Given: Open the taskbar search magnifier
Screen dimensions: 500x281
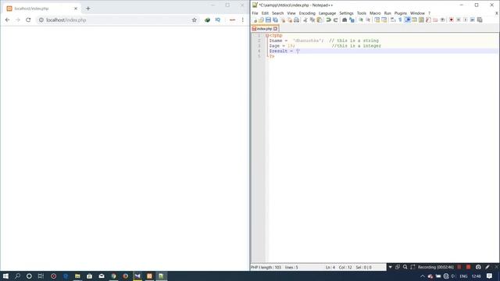Looking at the screenshot, I should 17,276.
